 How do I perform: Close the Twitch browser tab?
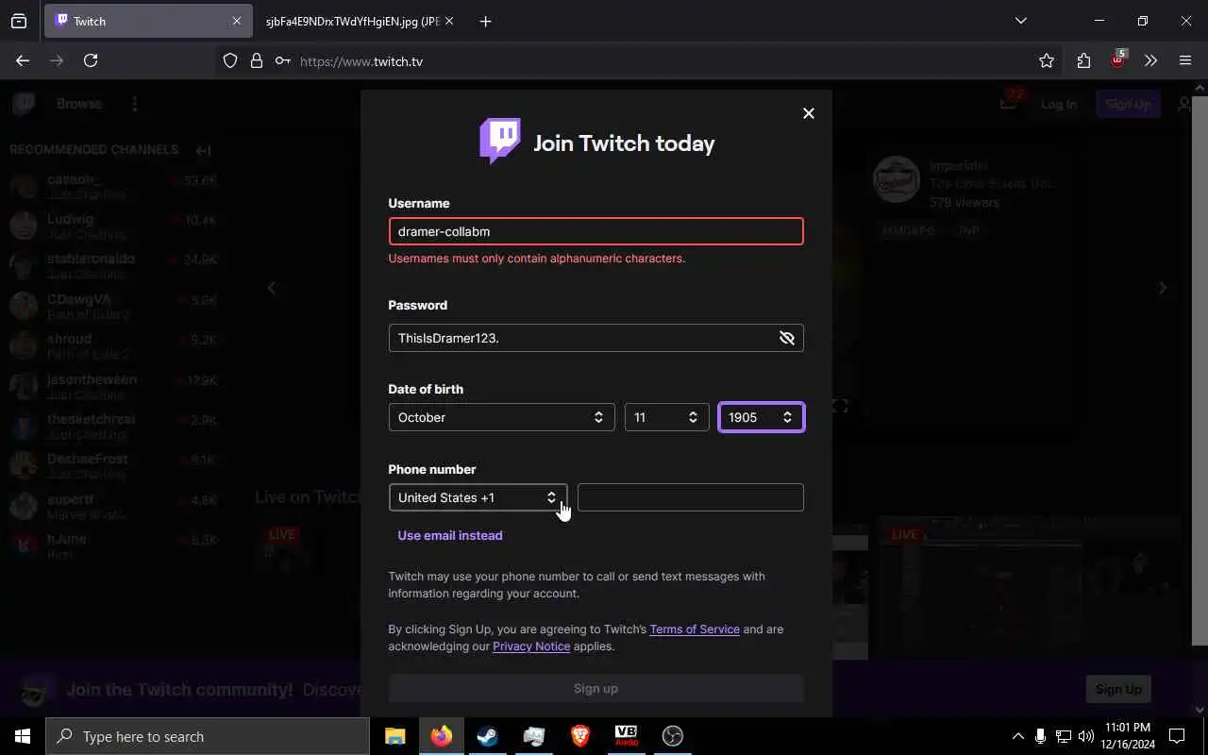coord(236,21)
